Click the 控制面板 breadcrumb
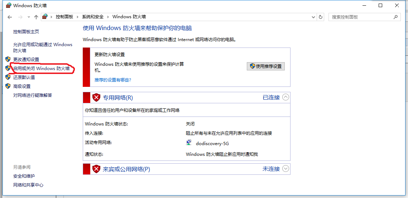Viewport: 408px width, 198px height. pyautogui.click(x=64, y=17)
